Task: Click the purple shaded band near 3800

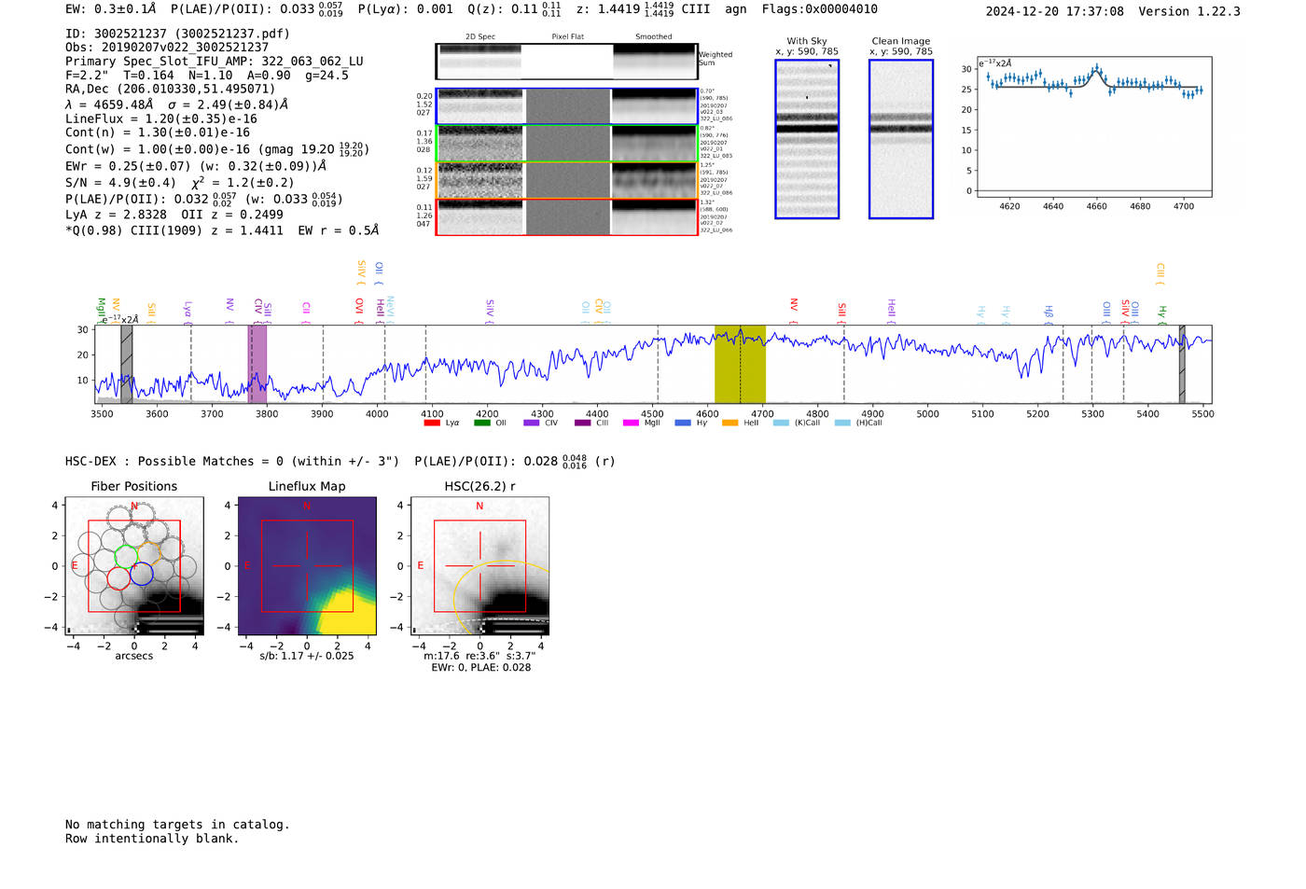Action: tap(257, 364)
